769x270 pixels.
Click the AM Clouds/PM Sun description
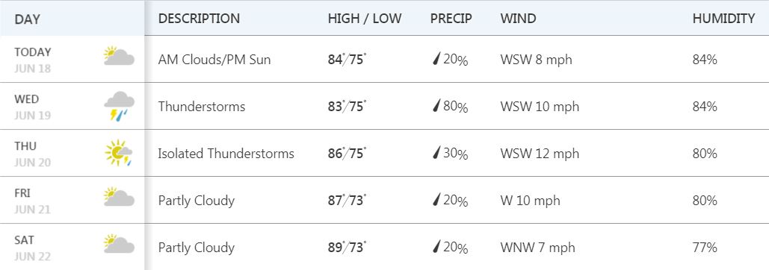214,60
